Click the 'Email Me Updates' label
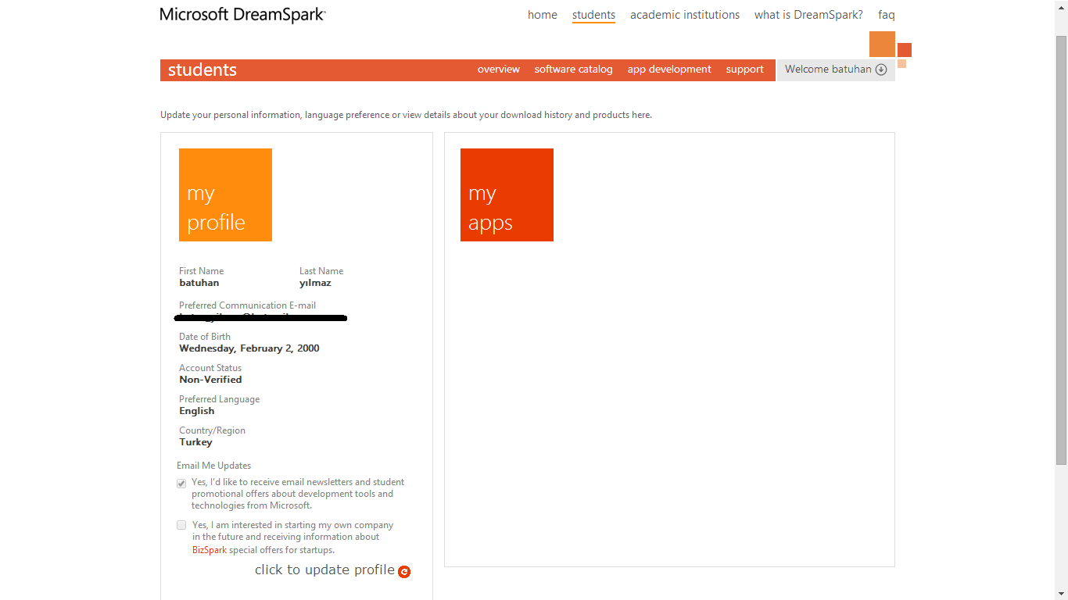 tap(214, 466)
